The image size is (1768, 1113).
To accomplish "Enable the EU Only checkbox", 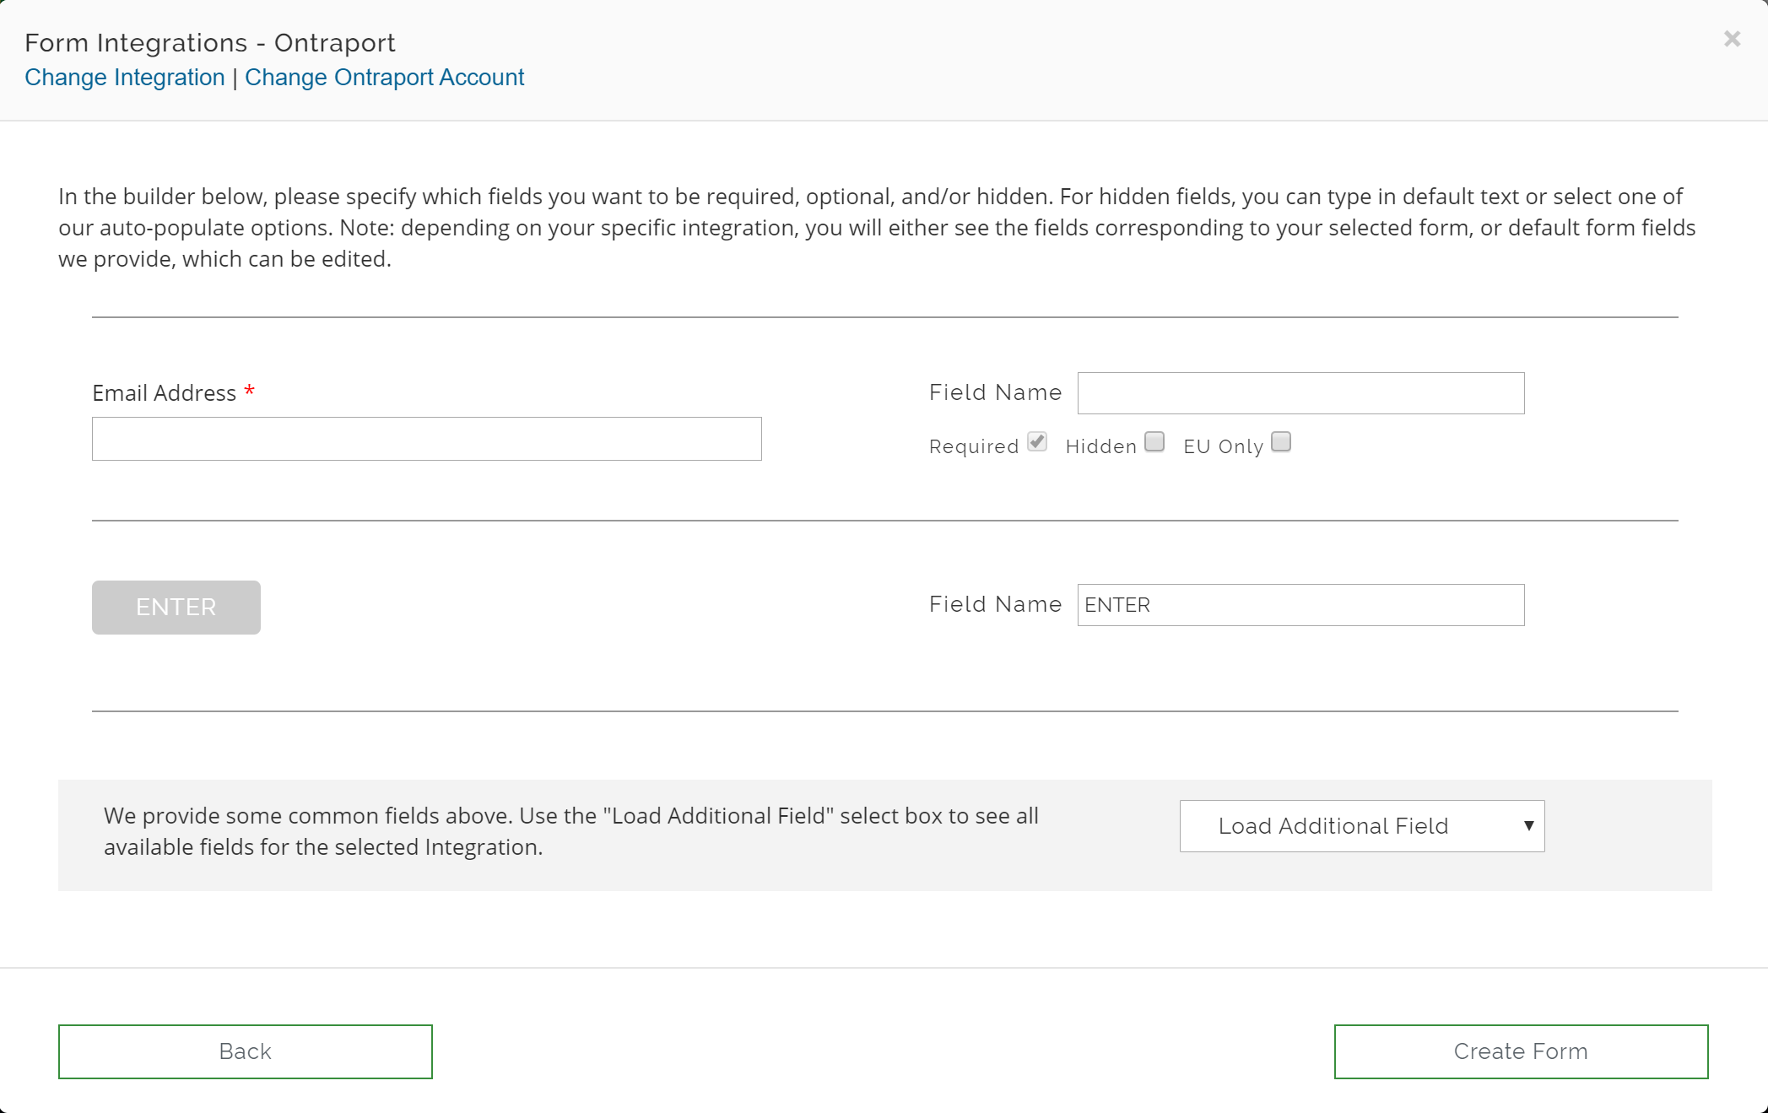I will [1281, 441].
